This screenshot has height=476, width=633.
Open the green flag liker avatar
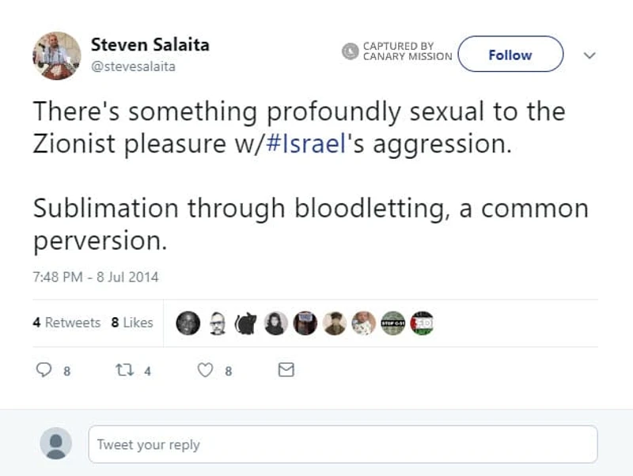point(423,323)
